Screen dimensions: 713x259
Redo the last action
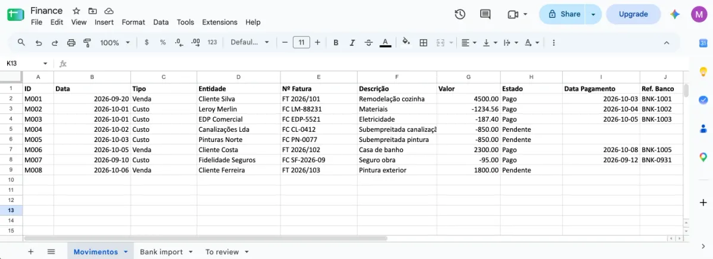55,43
